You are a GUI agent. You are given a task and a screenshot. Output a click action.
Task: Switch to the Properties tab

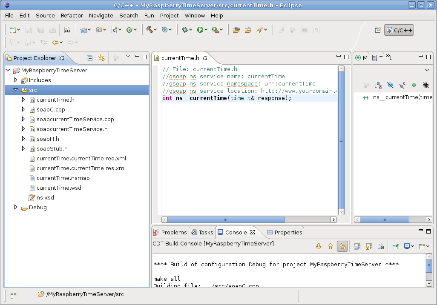[285, 232]
